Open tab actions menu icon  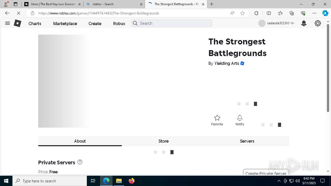16,4
